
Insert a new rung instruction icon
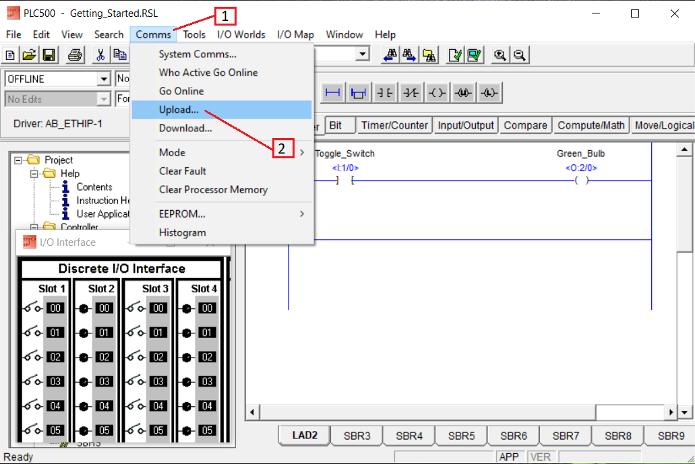point(332,92)
